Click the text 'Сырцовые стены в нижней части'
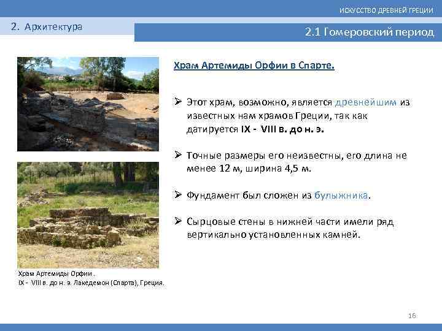Image resolution: width=442 pixels, height=331 pixels. [263, 222]
